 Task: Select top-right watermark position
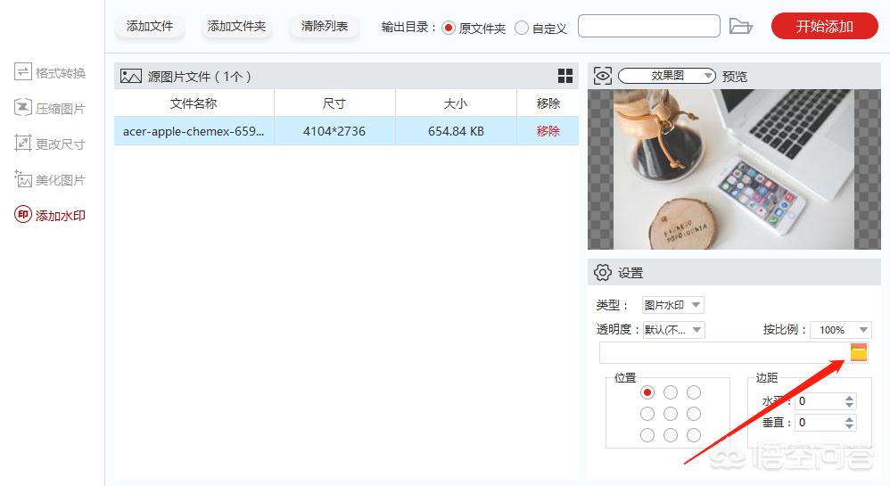pos(694,392)
